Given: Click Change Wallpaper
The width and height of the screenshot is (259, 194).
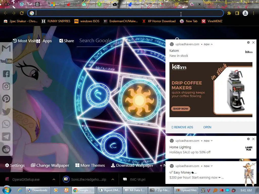Looking at the screenshot, I should click(50, 165).
